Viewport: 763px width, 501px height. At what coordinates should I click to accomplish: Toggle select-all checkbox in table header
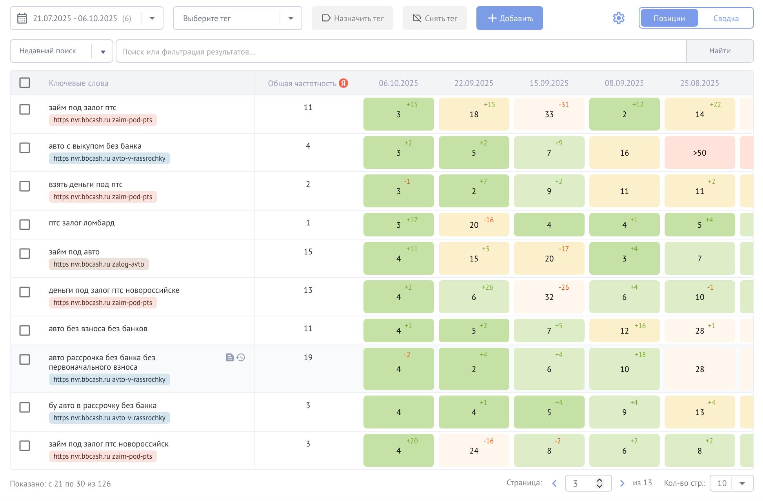(x=25, y=83)
